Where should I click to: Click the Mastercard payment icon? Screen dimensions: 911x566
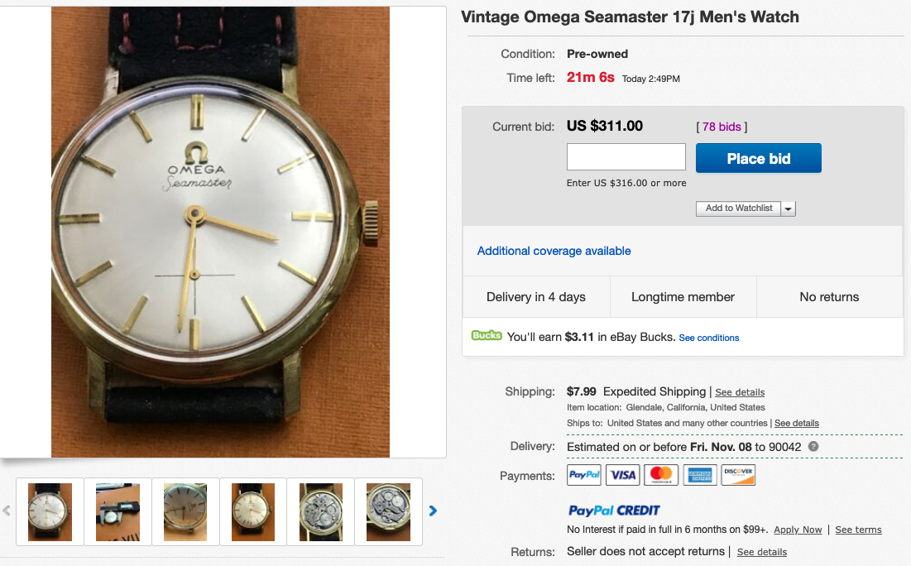[x=661, y=475]
